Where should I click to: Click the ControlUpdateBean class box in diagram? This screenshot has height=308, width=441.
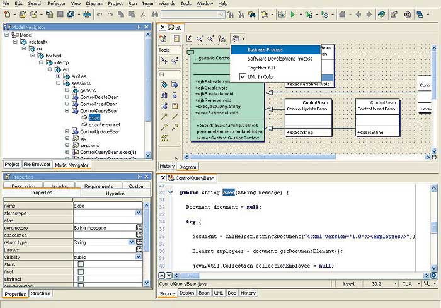click(309, 117)
